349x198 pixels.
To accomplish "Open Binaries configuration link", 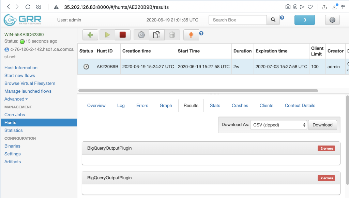I will click(12, 146).
